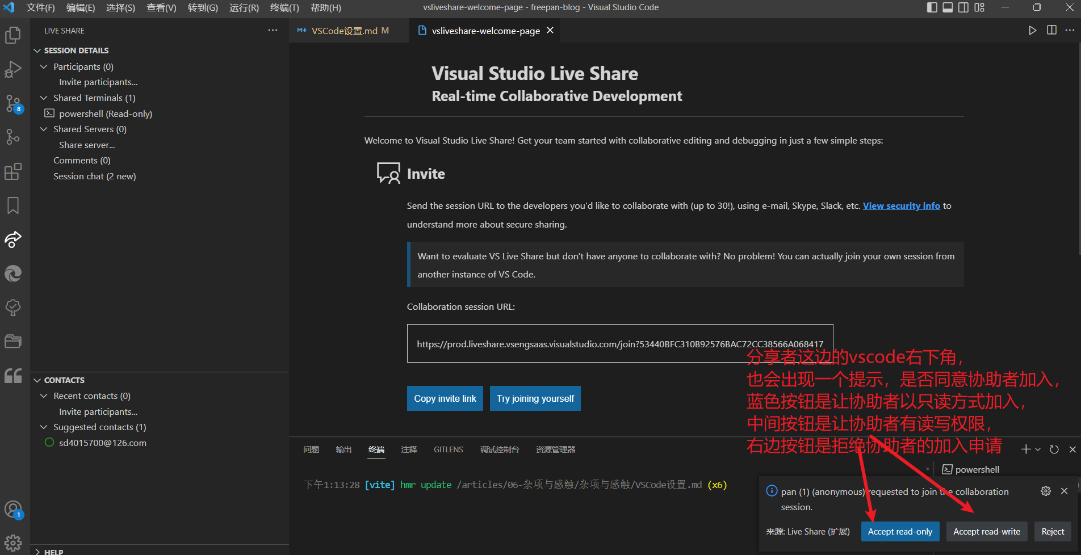This screenshot has height=555, width=1081.
Task: Open the Bookmarks view icon
Action: point(12,205)
